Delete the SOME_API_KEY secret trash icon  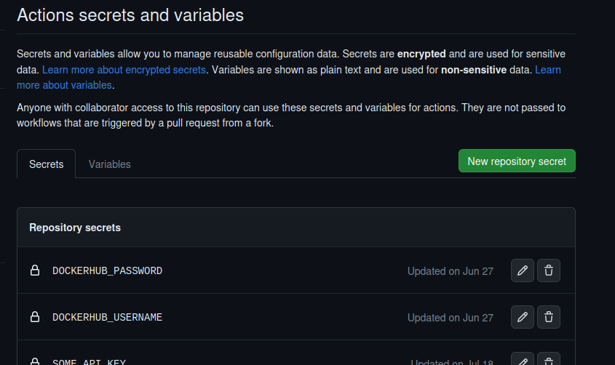[548, 359]
